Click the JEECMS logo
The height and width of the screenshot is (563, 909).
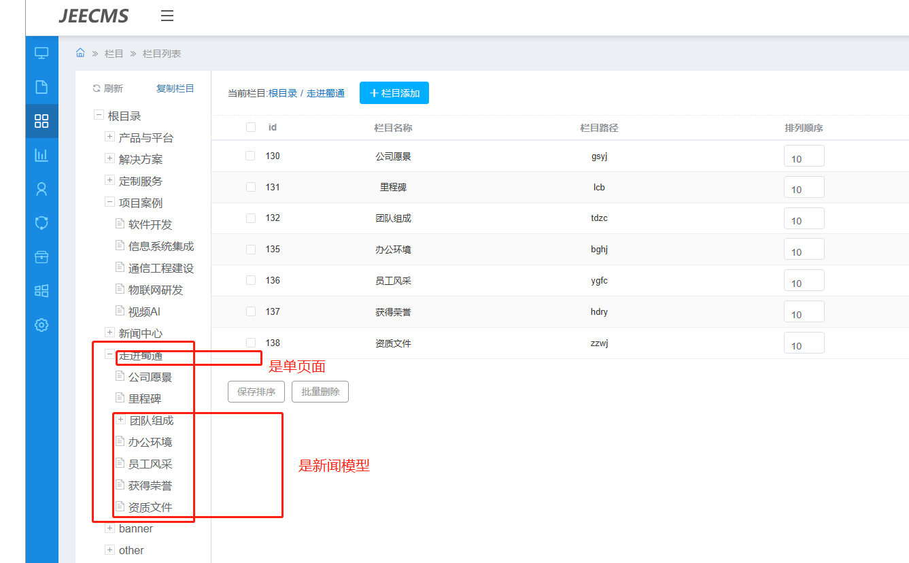click(x=94, y=16)
